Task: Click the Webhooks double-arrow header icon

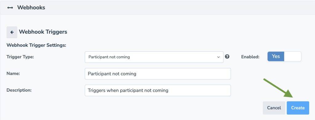Action: 10,8
